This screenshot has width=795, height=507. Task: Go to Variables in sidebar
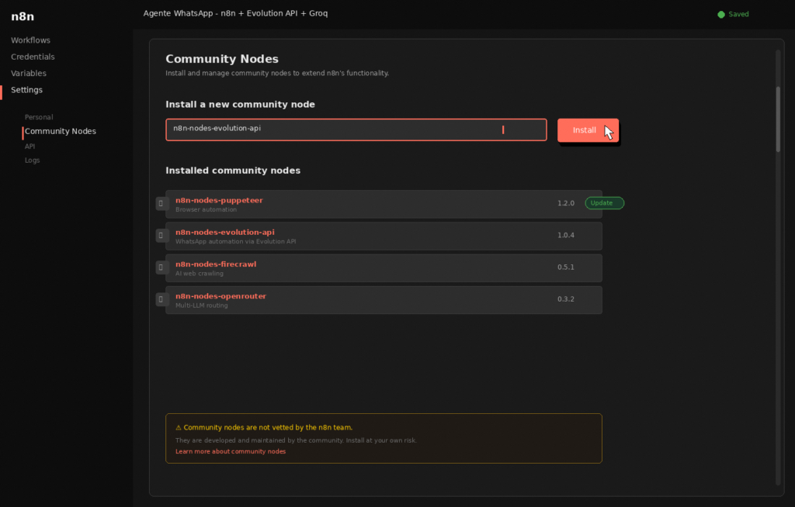point(29,74)
